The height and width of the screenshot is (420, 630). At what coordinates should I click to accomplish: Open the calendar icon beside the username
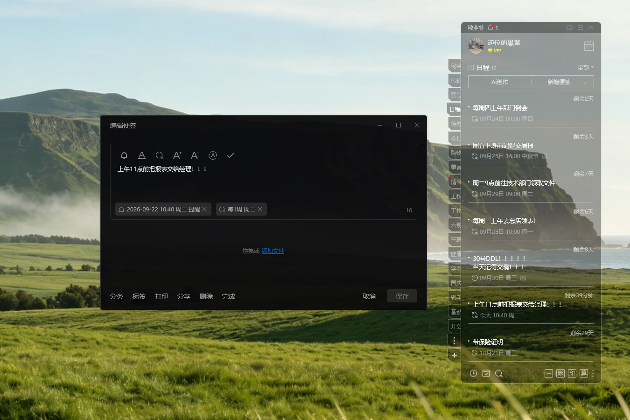[589, 46]
